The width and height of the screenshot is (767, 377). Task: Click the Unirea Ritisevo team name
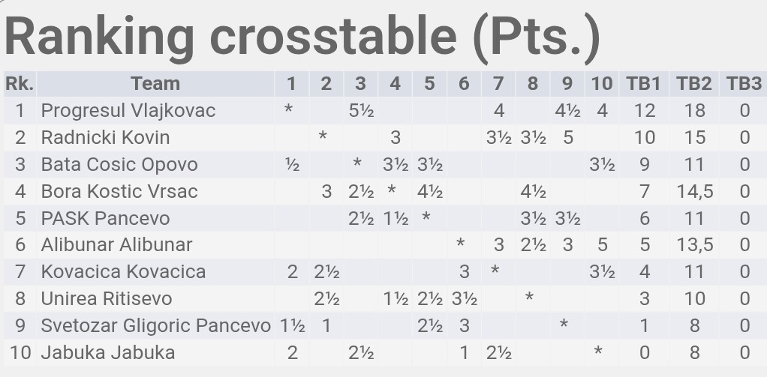[x=106, y=298]
